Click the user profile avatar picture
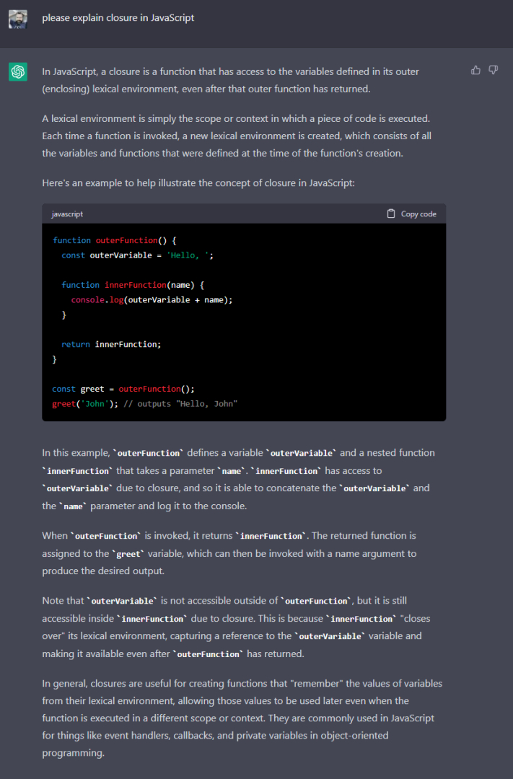The height and width of the screenshot is (779, 513). click(18, 19)
